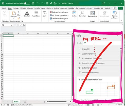Viewport: 125px width, 106px height.
Task: Open the Hilfe ribbon tab
Action: click(76, 8)
